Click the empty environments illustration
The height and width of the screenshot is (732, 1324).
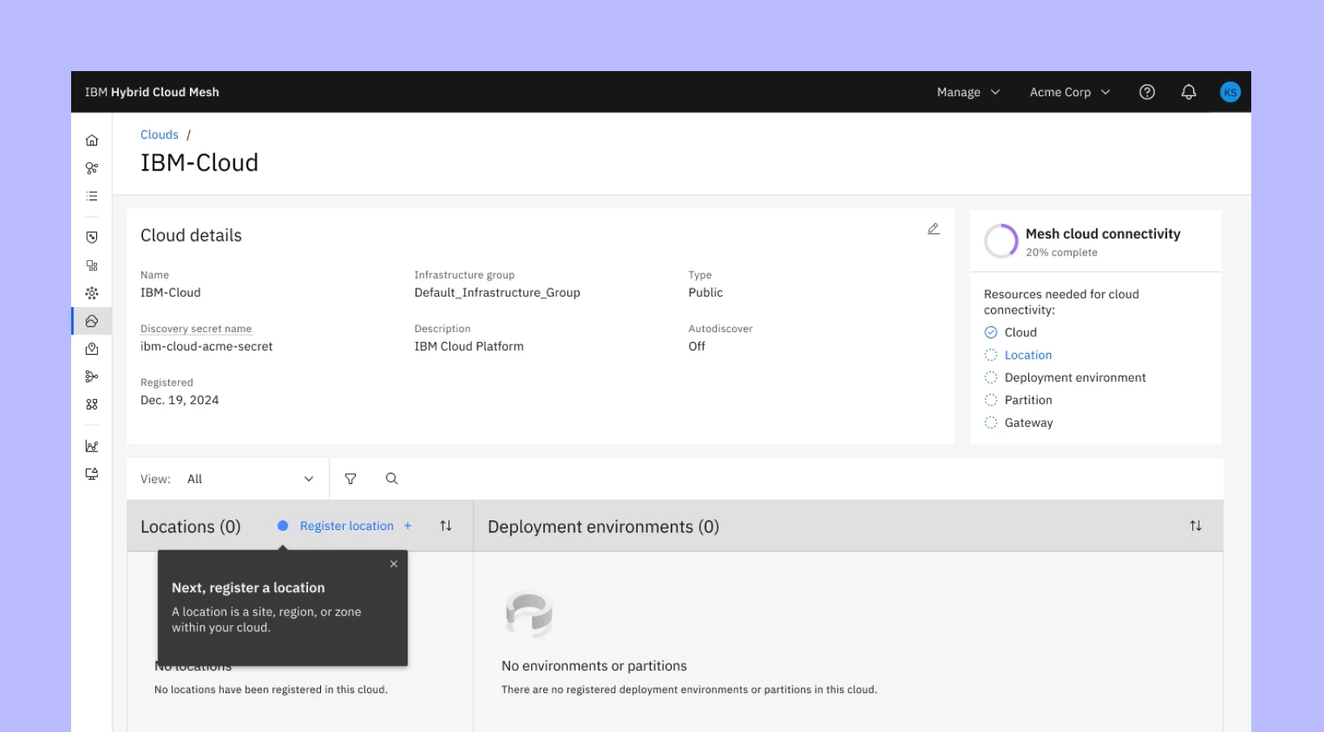(529, 615)
